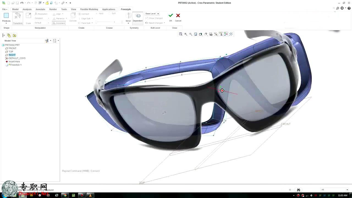This screenshot has width=352, height=198.
Task: Open the display style cube icon
Action: (x=200, y=34)
